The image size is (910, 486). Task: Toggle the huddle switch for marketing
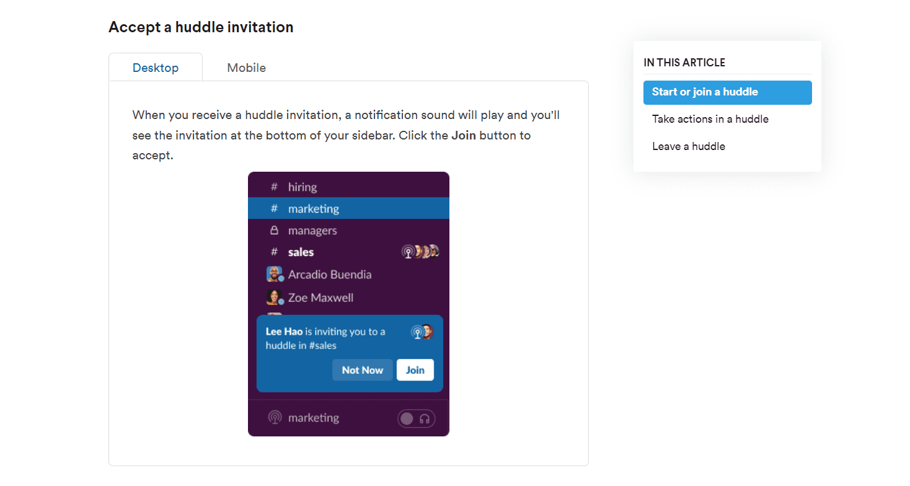coord(407,418)
